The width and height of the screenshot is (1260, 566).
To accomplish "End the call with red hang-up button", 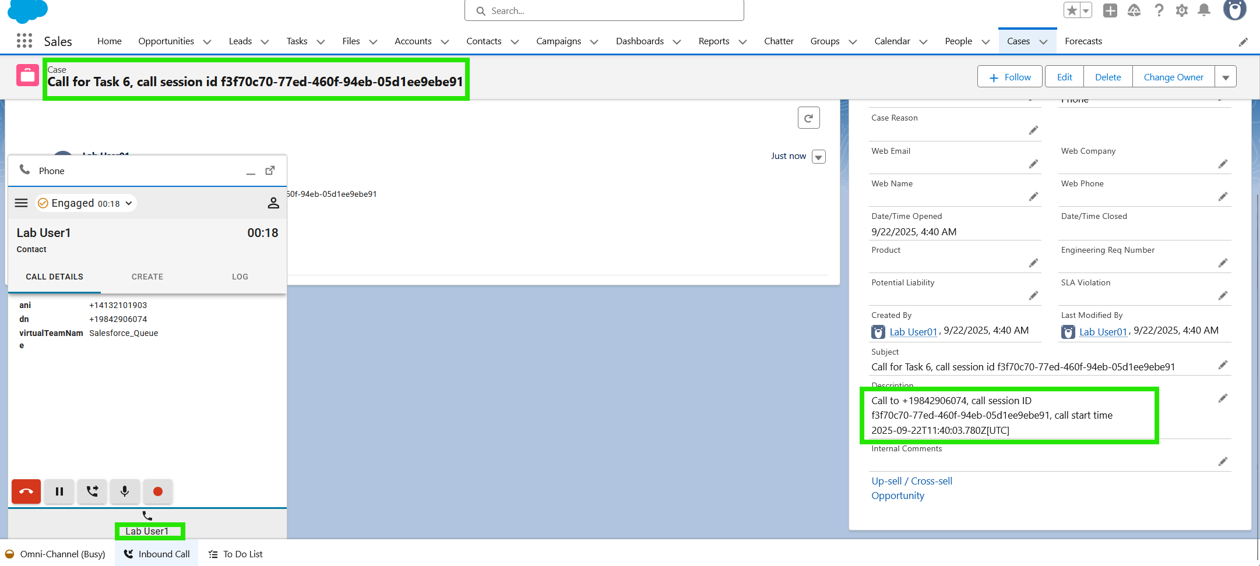I will point(26,491).
